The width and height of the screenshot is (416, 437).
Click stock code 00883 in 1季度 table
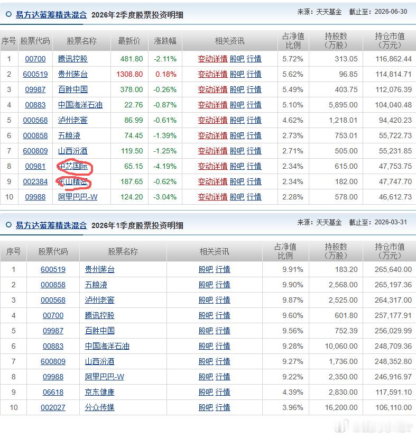(x=53, y=346)
